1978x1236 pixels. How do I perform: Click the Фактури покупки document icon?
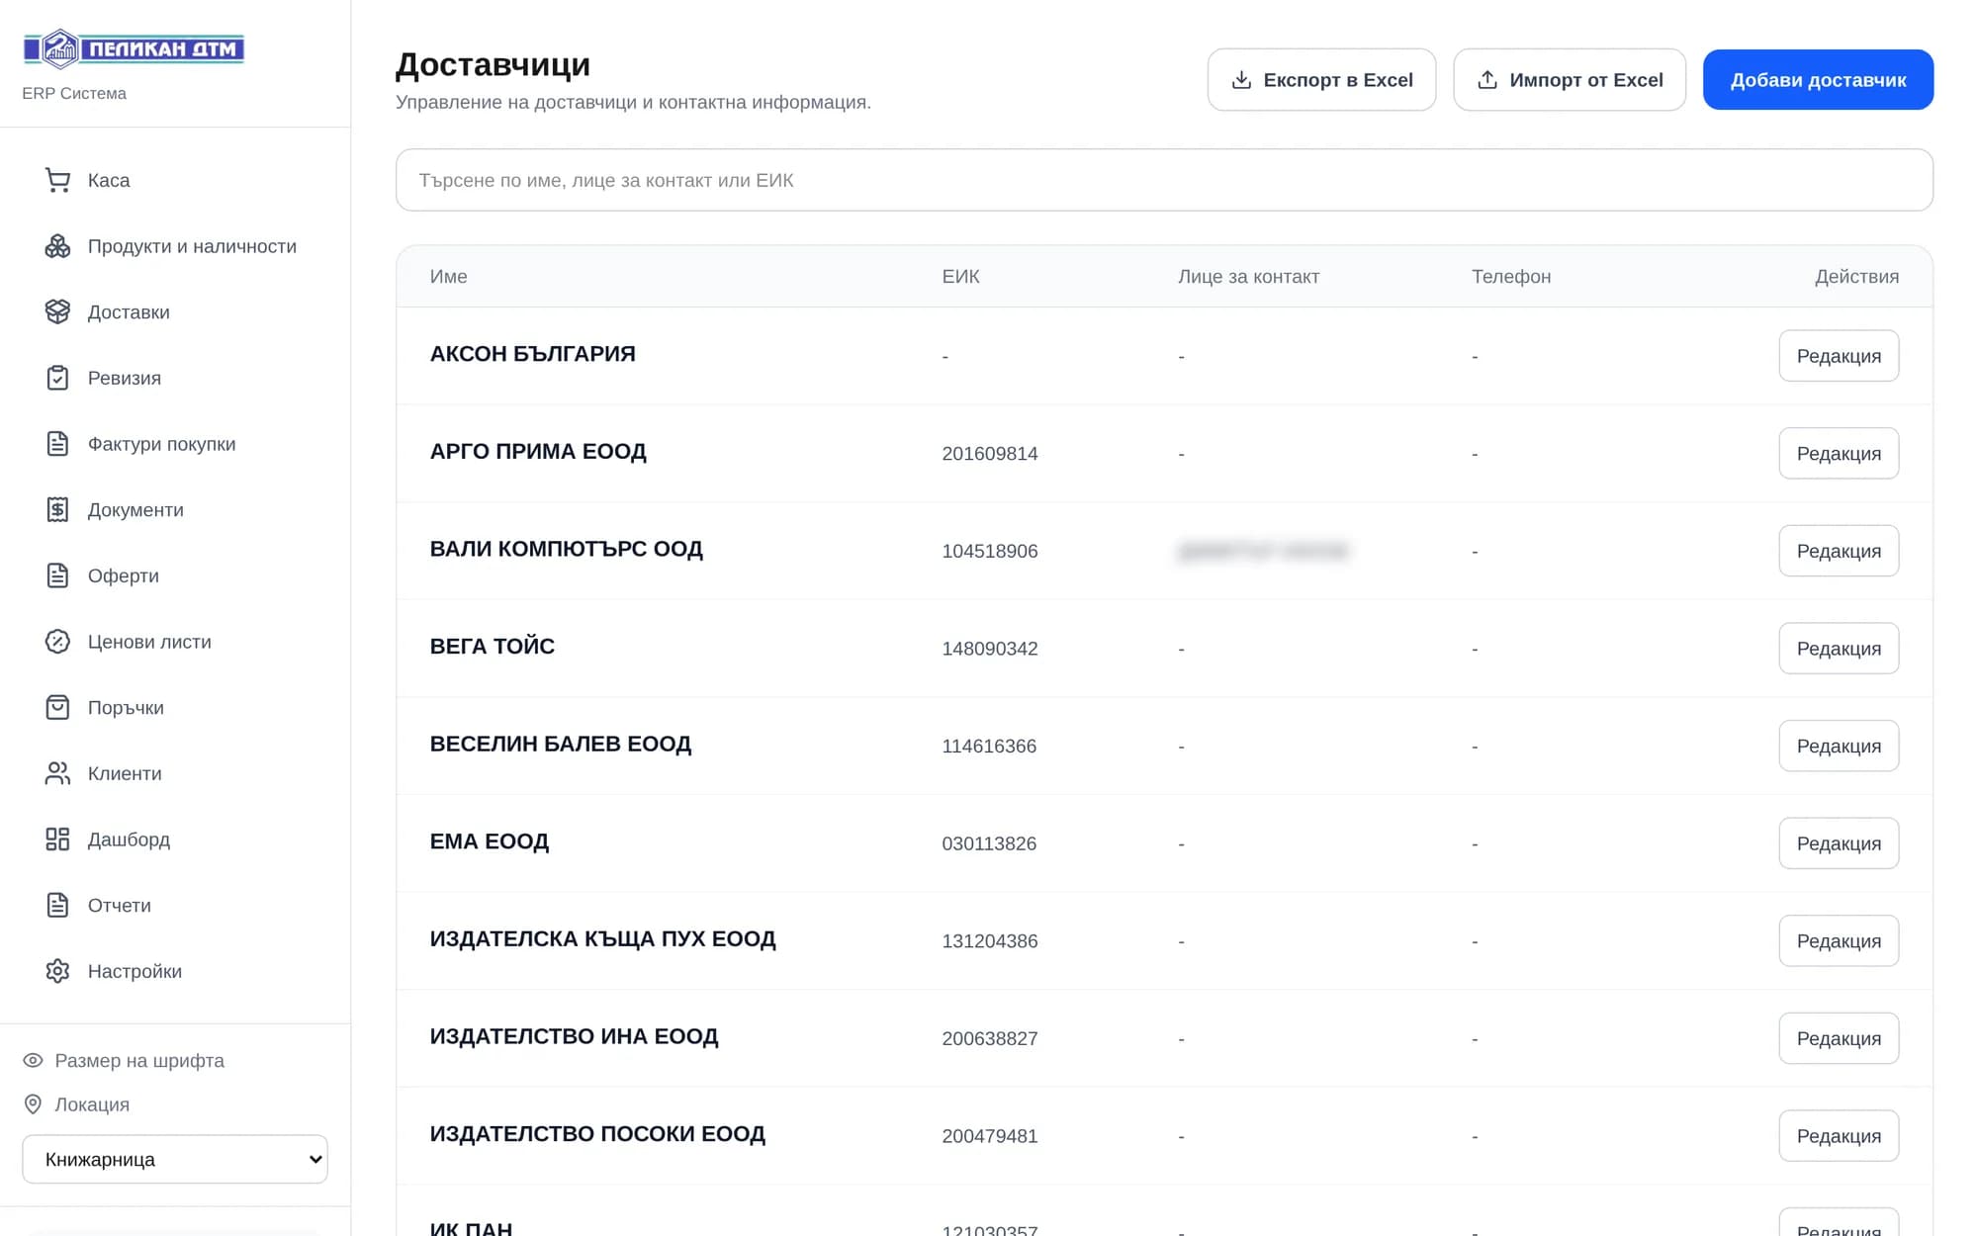pyautogui.click(x=57, y=444)
